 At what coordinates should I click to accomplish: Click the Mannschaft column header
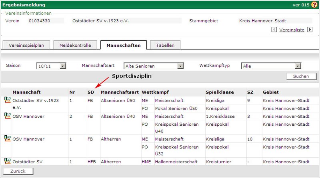[26, 92]
